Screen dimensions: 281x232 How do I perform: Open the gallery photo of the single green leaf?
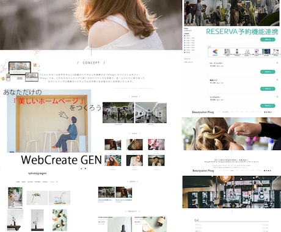coord(37,198)
